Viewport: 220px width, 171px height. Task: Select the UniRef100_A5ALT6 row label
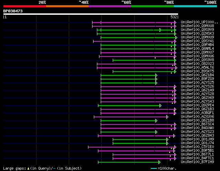[197, 68]
